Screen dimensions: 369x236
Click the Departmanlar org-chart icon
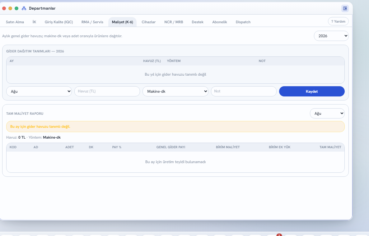(x=24, y=8)
